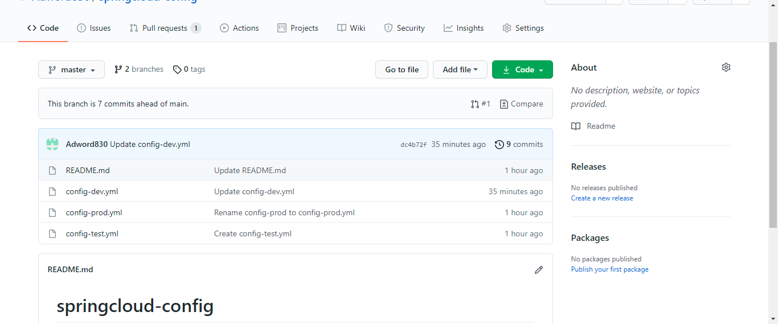Open the Readme link in About
The image size is (778, 324).
click(593, 126)
